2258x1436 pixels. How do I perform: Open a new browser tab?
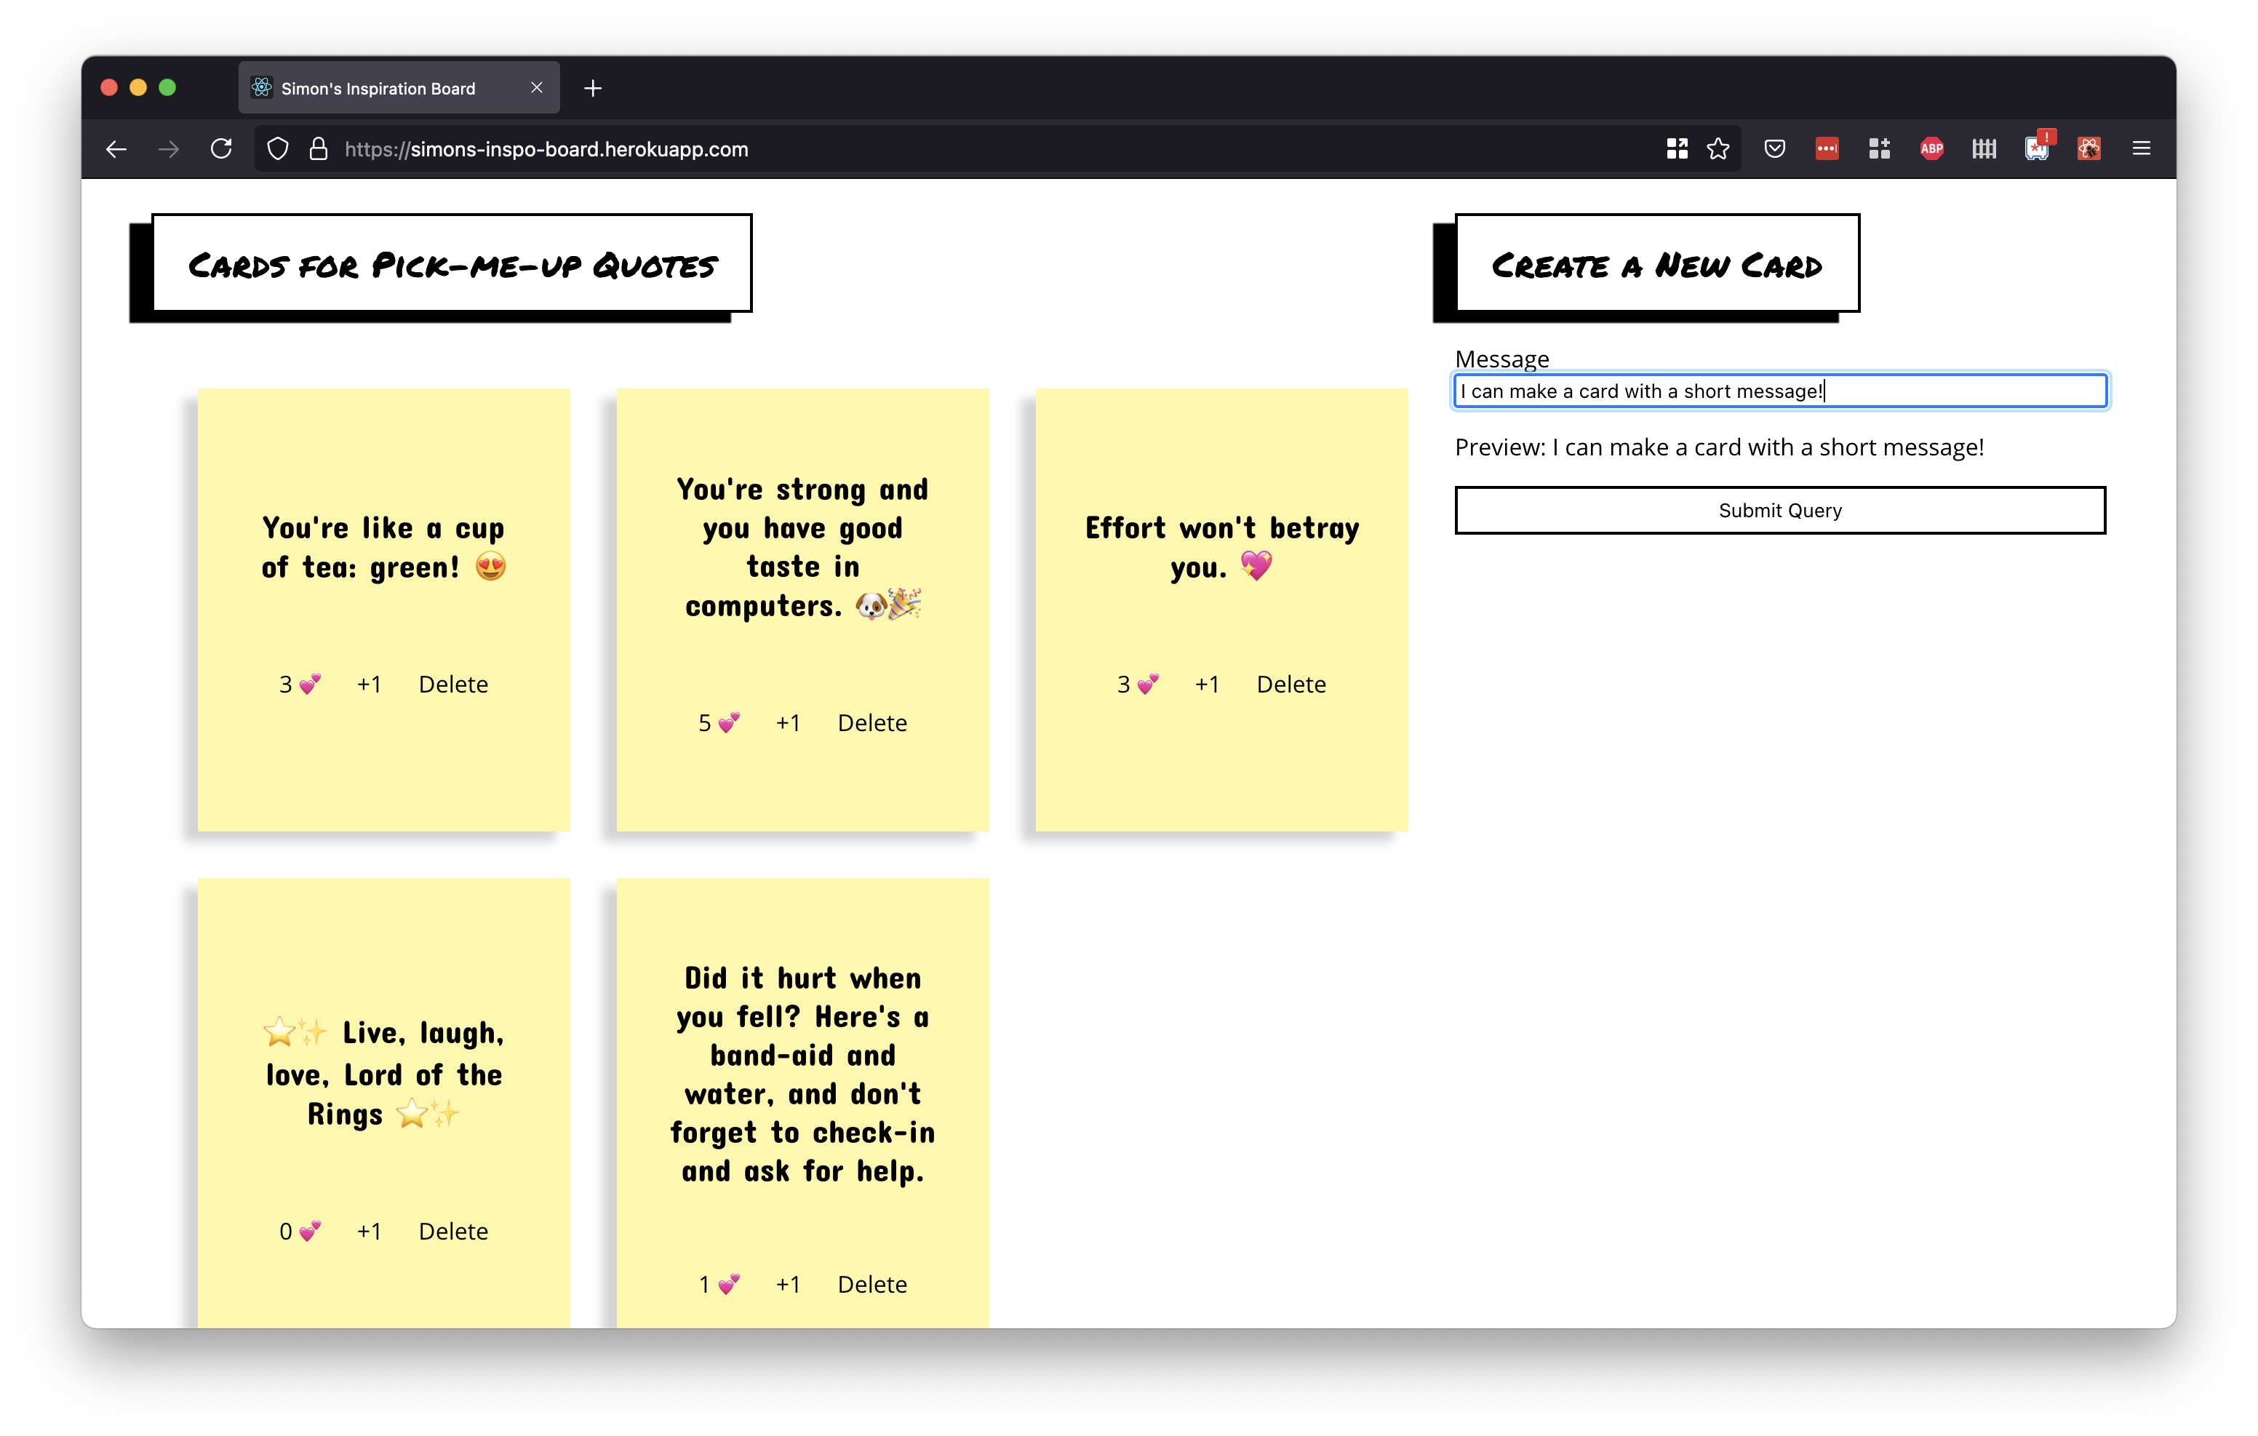click(593, 88)
